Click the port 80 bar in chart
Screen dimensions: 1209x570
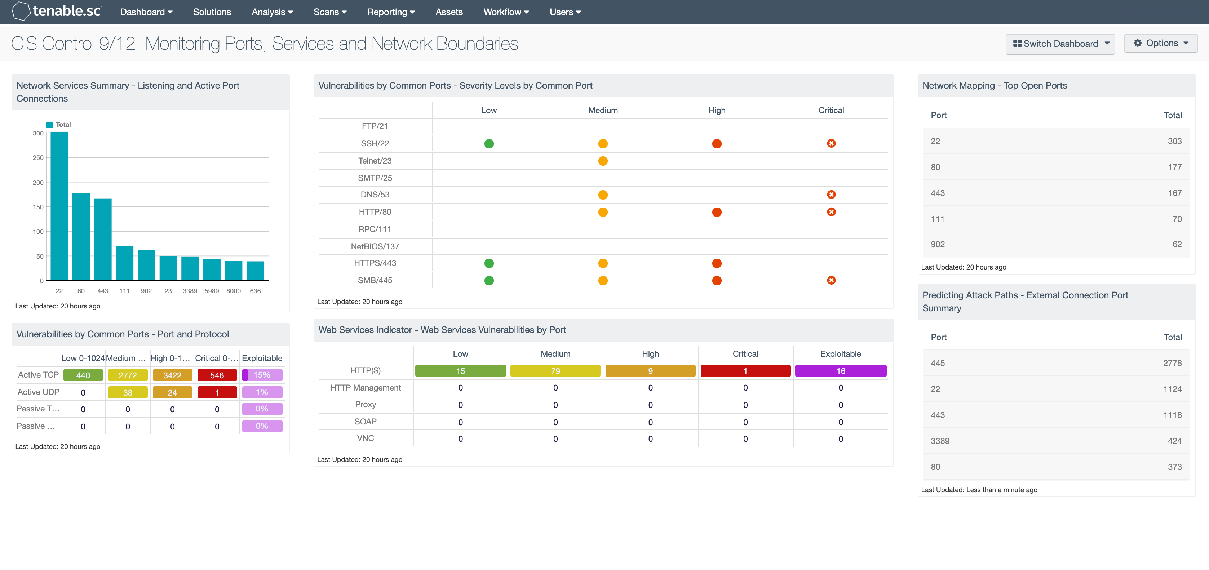pyautogui.click(x=81, y=237)
